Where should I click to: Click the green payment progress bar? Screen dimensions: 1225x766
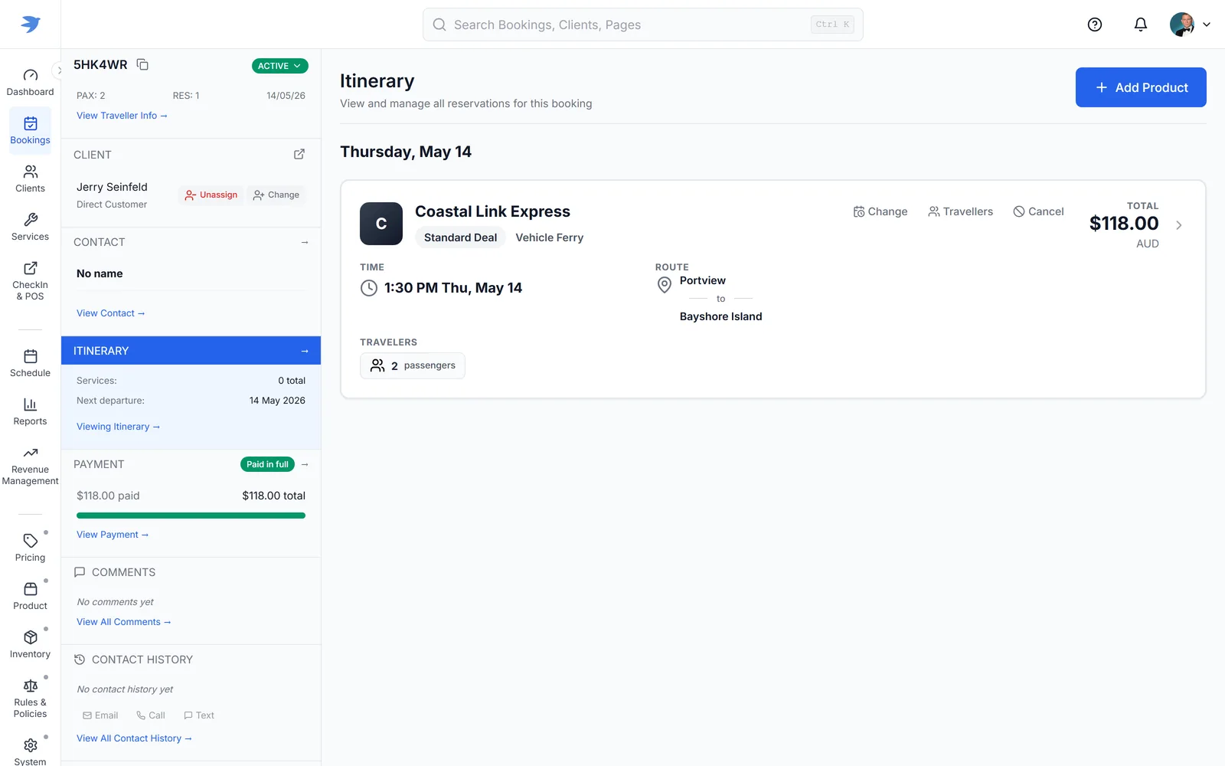click(191, 516)
